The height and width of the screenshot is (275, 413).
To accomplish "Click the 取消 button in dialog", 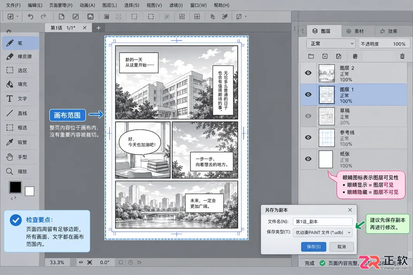I will (x=342, y=247).
